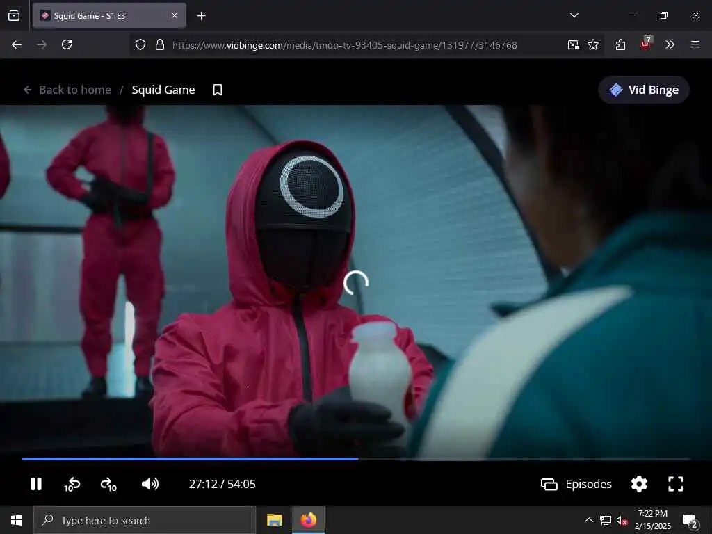Screen dimensions: 712x534
Task: Select the Squid Game - S1 E3 tab
Action: (x=109, y=15)
